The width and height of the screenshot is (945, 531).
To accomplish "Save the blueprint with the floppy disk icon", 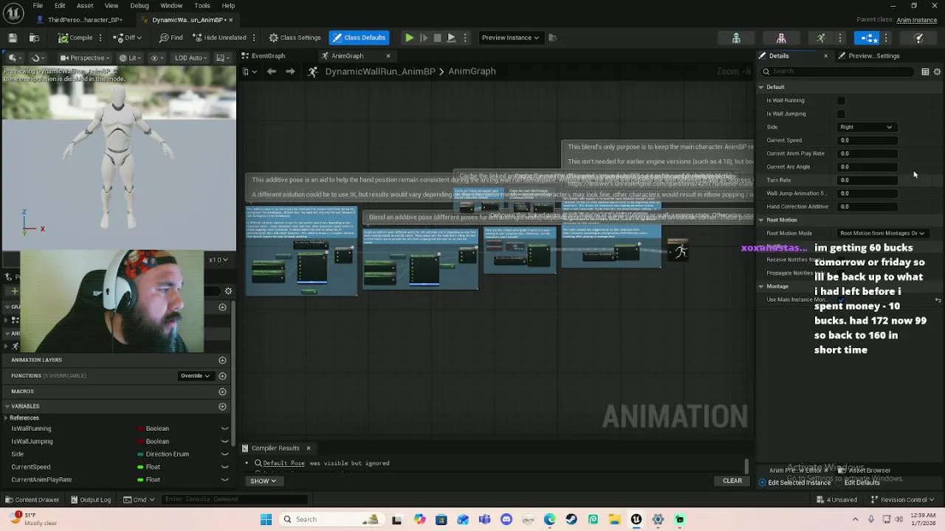I will coord(13,38).
